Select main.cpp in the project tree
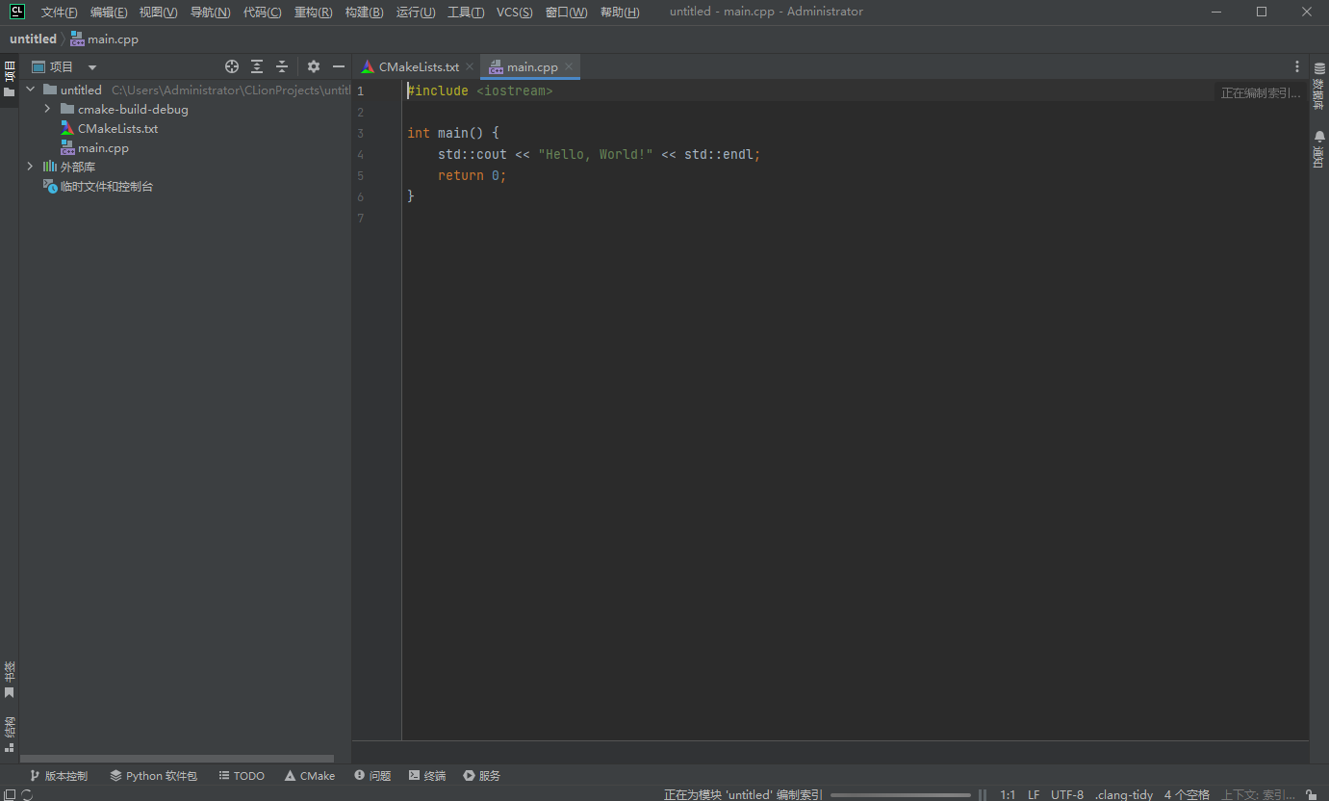The height and width of the screenshot is (801, 1329). [103, 147]
